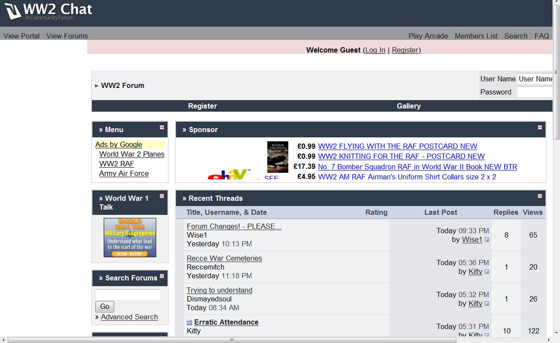Open the Bomber Squadron book thumbnail
The image size is (560, 343).
tap(277, 157)
